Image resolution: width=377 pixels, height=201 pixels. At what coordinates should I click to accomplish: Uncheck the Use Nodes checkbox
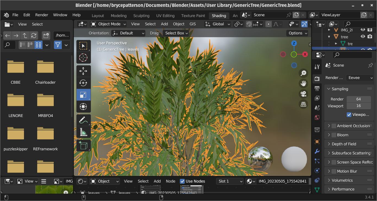[182, 181]
